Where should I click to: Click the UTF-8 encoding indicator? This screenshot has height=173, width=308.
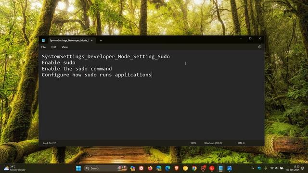pos(241,143)
